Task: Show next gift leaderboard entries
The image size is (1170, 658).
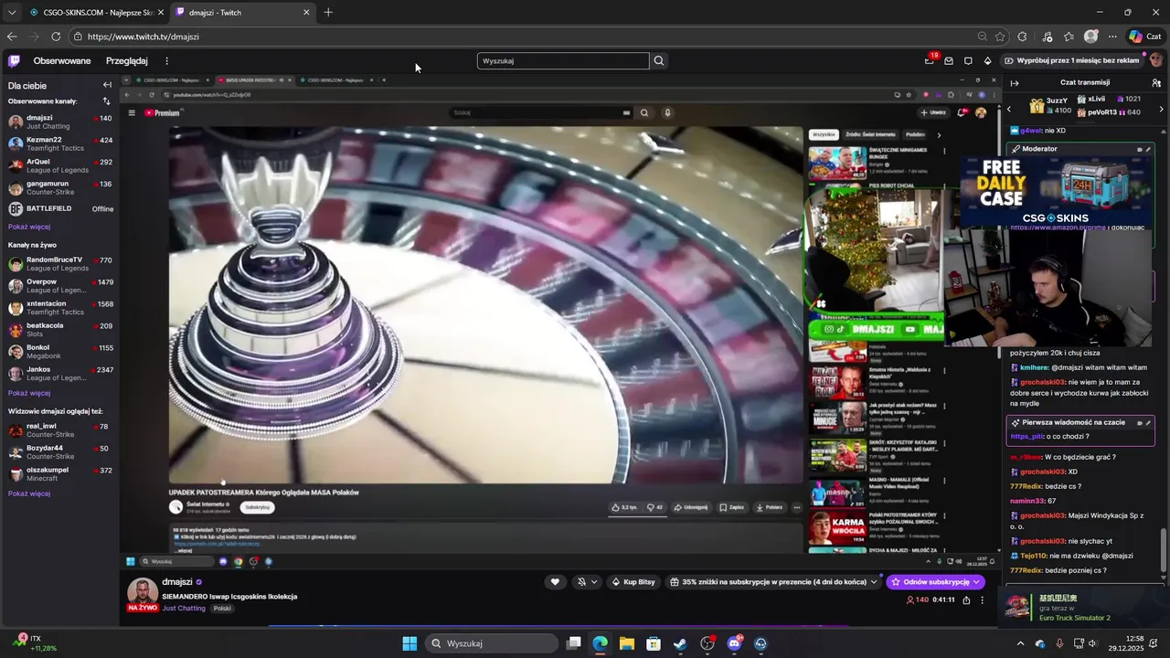Action: click(x=1162, y=109)
